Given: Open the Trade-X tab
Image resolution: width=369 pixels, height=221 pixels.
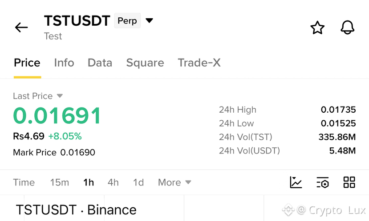Looking at the screenshot, I should click(199, 63).
